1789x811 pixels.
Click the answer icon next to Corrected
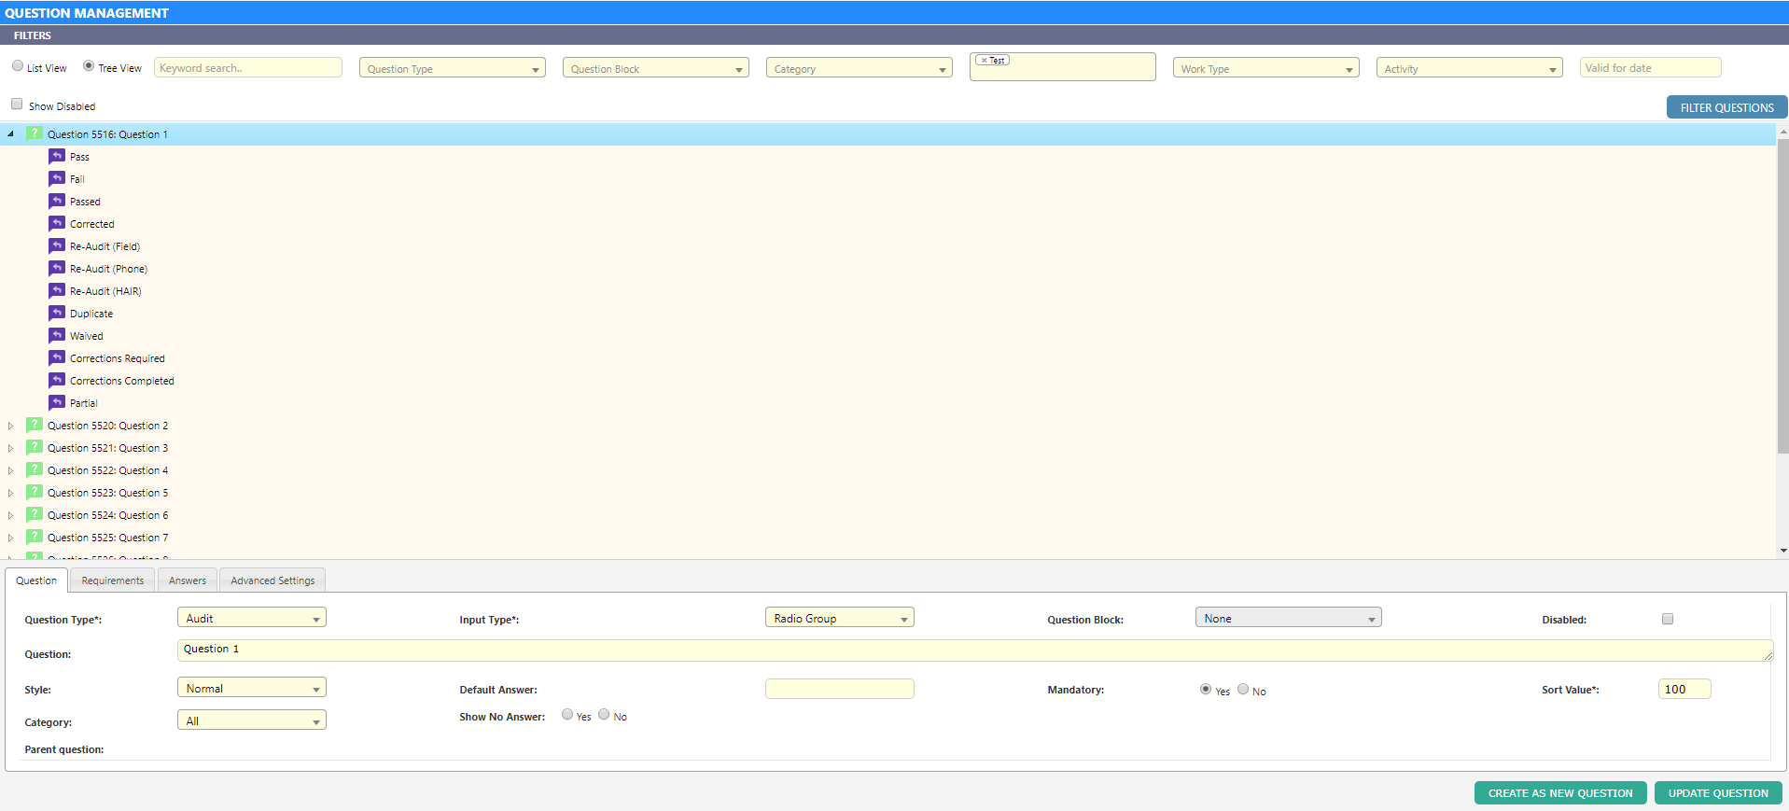(x=57, y=223)
